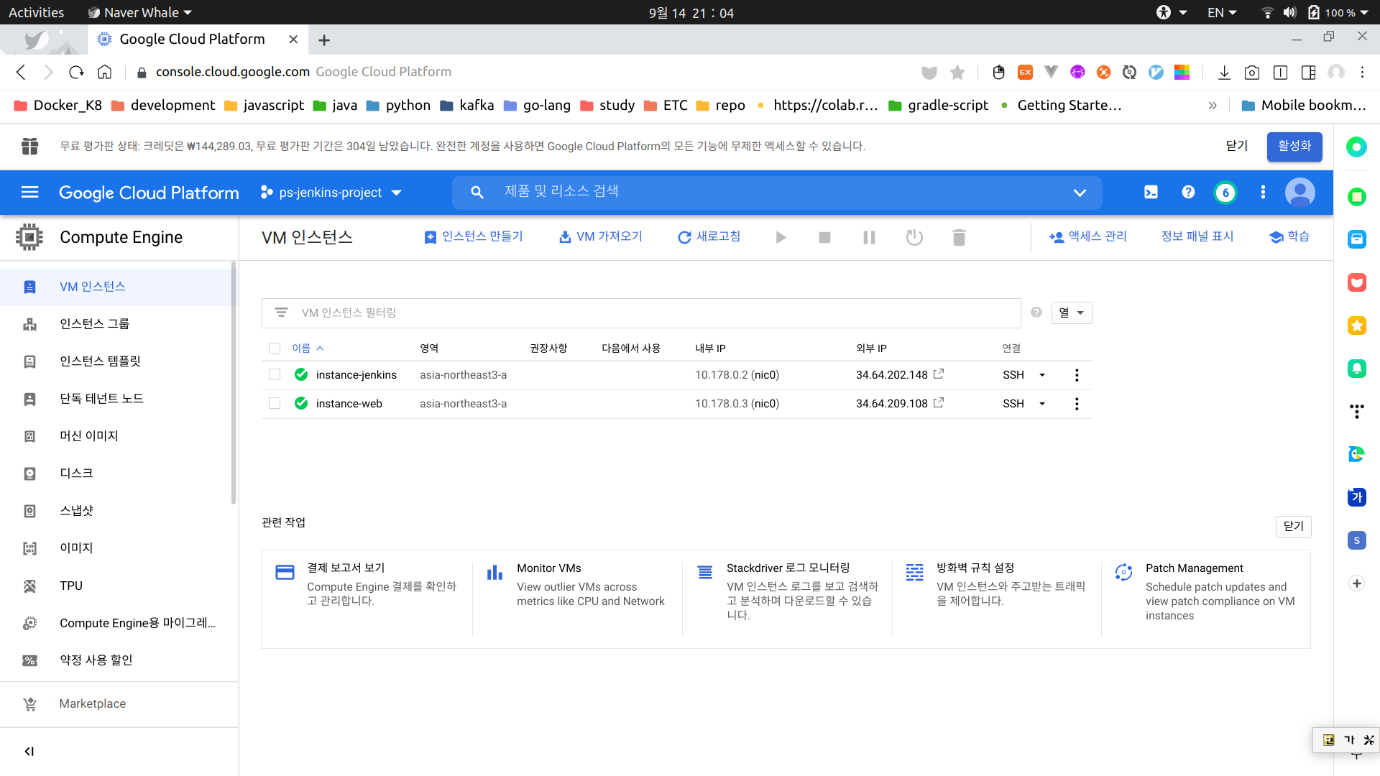
Task: Open the 열 columns dropdown
Action: (x=1071, y=313)
